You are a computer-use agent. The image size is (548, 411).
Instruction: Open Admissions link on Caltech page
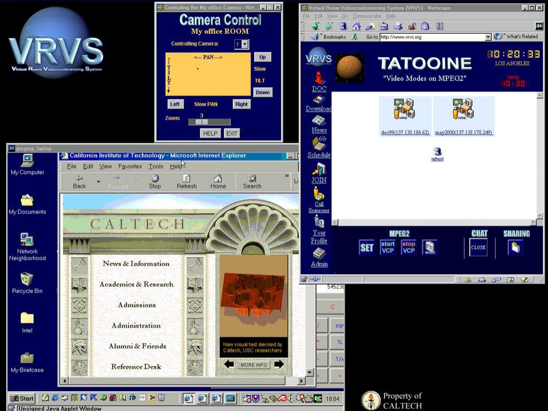136,305
